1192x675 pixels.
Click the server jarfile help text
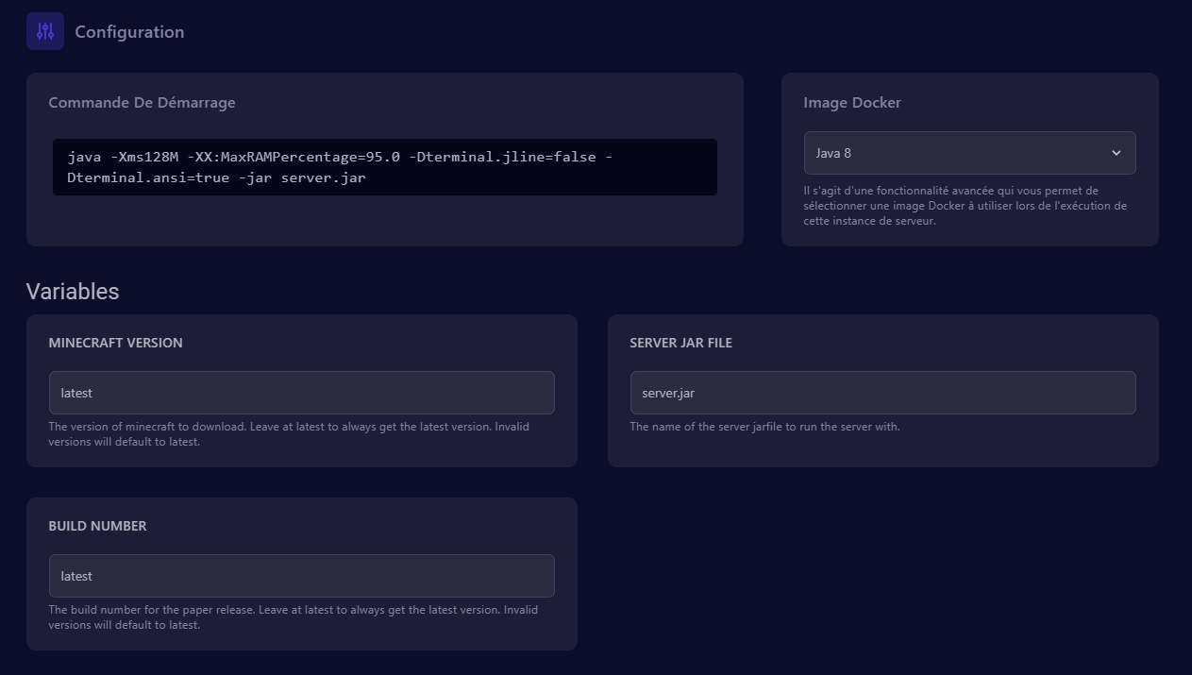tap(765, 427)
